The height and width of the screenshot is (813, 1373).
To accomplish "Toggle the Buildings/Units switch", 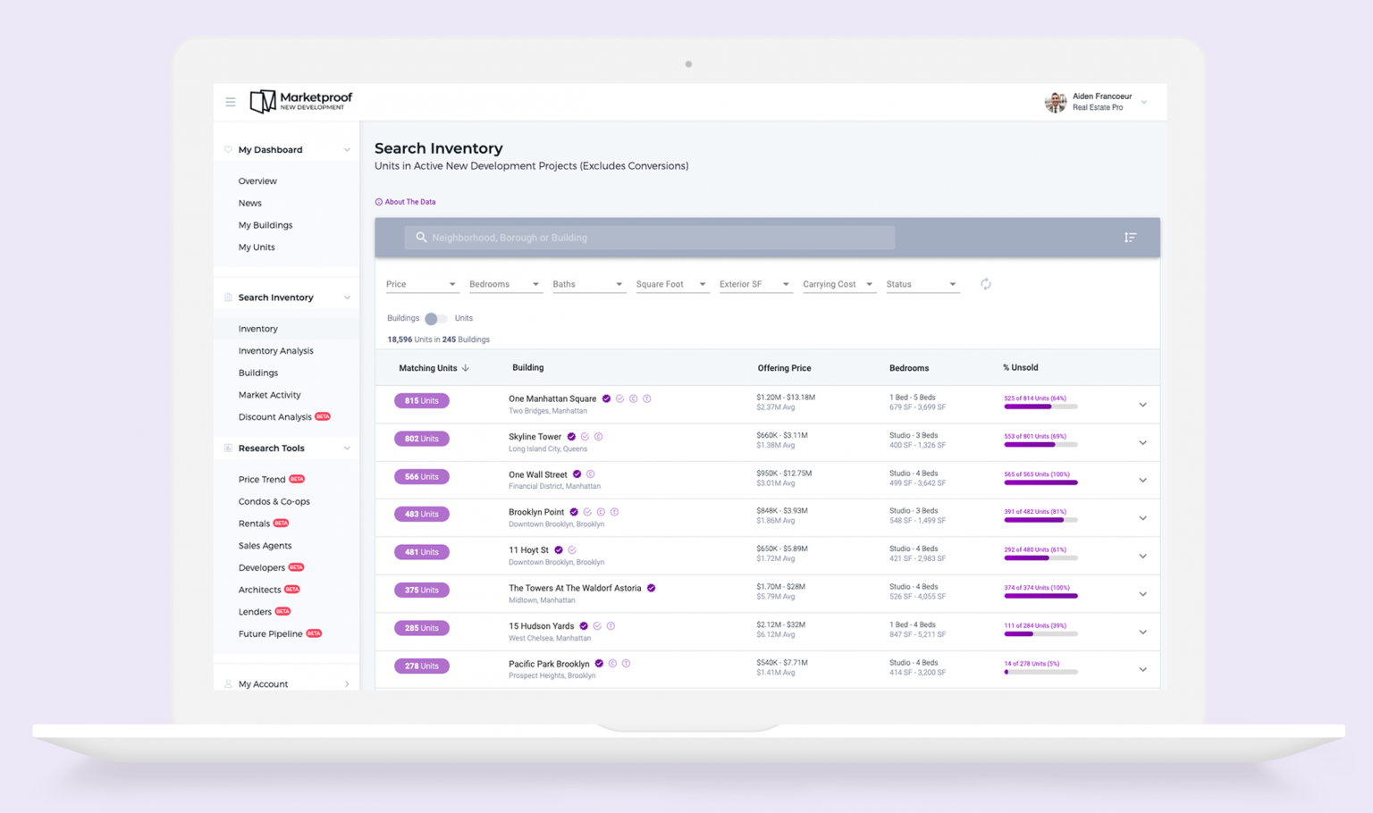I will [435, 318].
